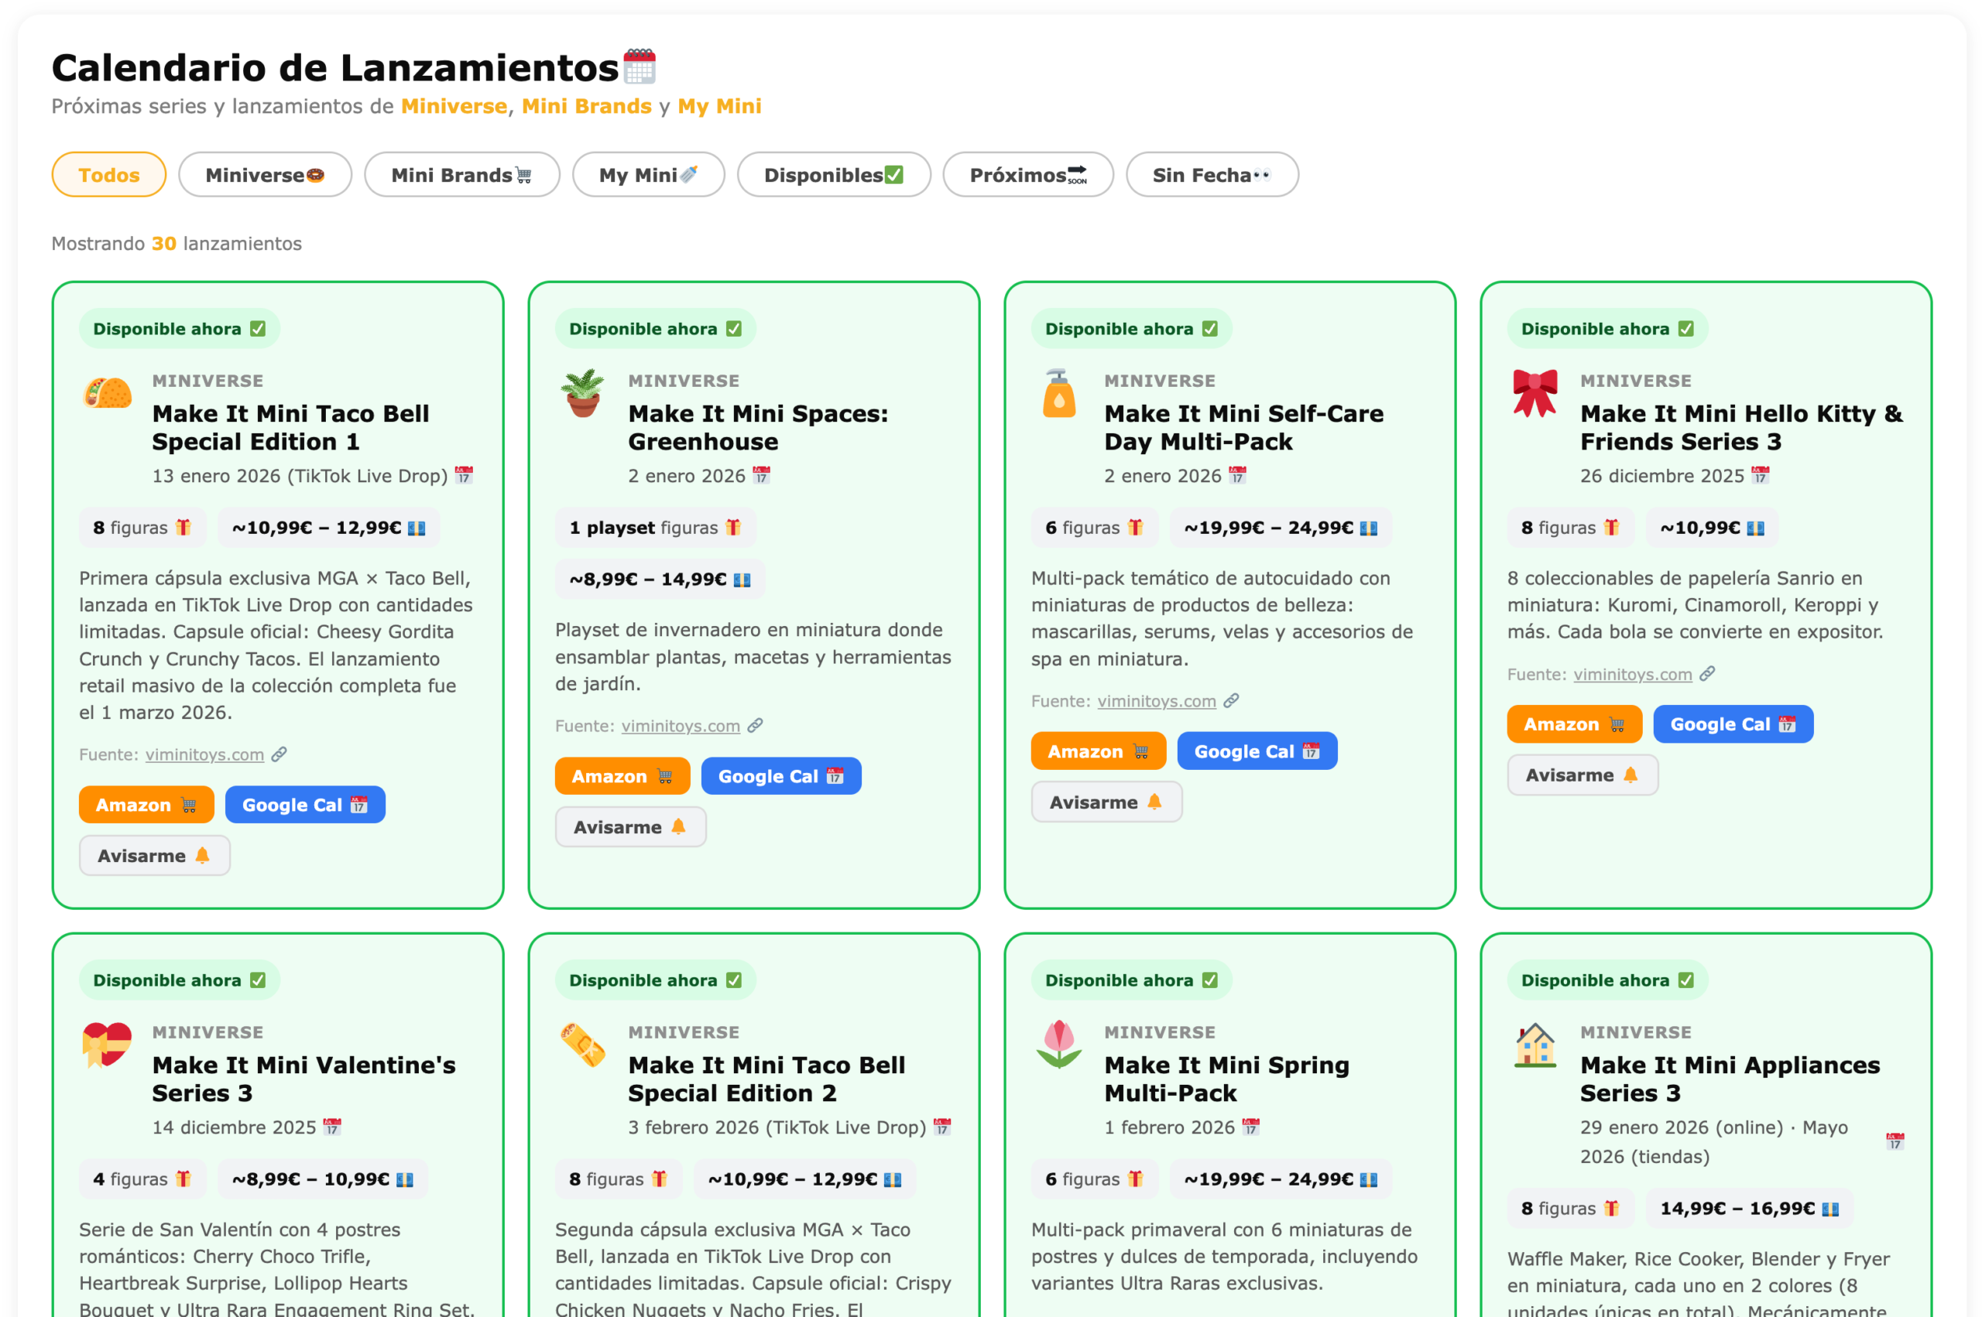1982x1317 pixels.
Task: Show only Disponibles releases
Action: coord(834,175)
